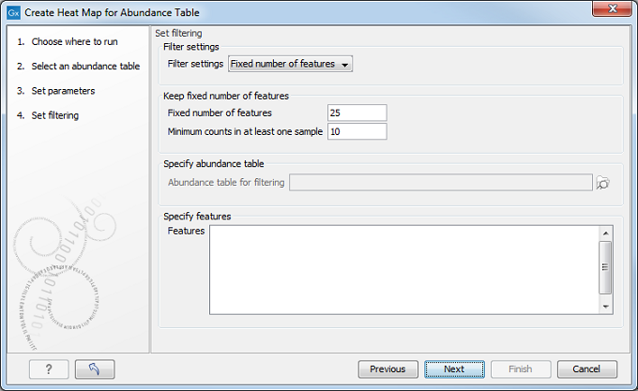
Task: Click the Abundance table for filtering field
Action: click(441, 183)
